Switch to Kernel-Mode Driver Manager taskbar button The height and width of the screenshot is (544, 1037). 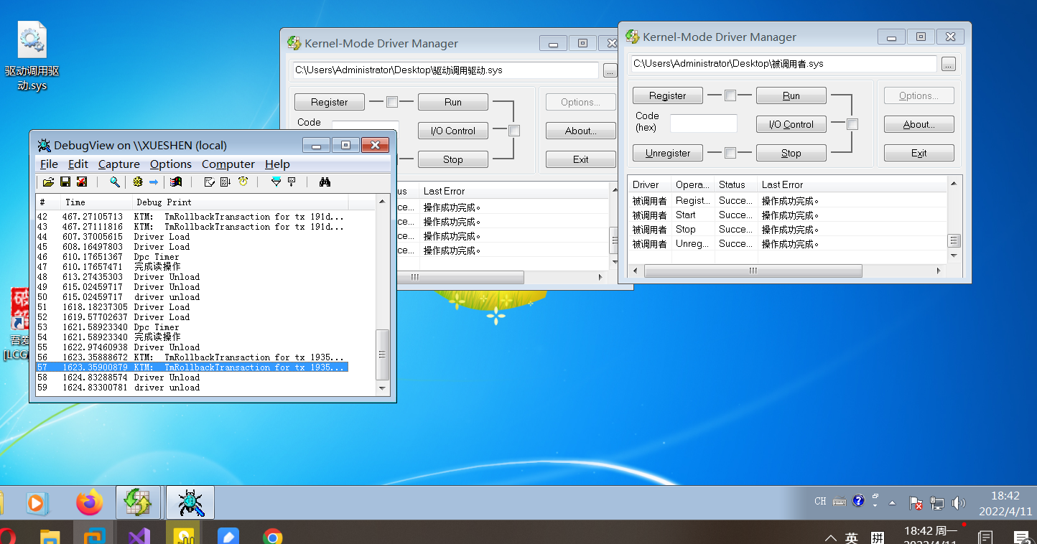(x=138, y=503)
